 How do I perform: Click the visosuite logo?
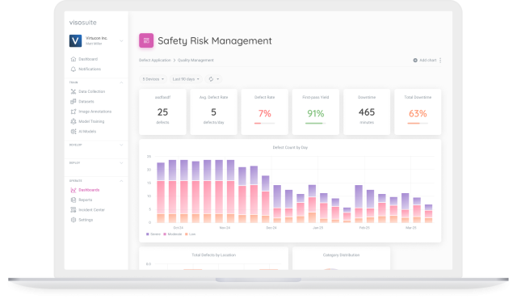pos(82,23)
